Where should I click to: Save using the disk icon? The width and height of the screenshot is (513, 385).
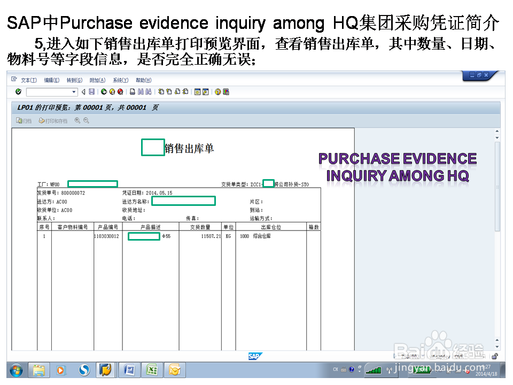[x=91, y=91]
